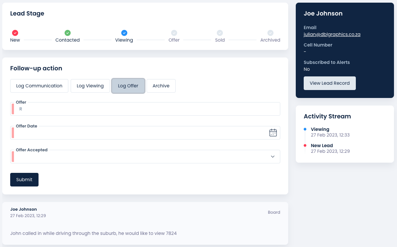
Task: Click the Contacted stage label
Action: coord(67,40)
